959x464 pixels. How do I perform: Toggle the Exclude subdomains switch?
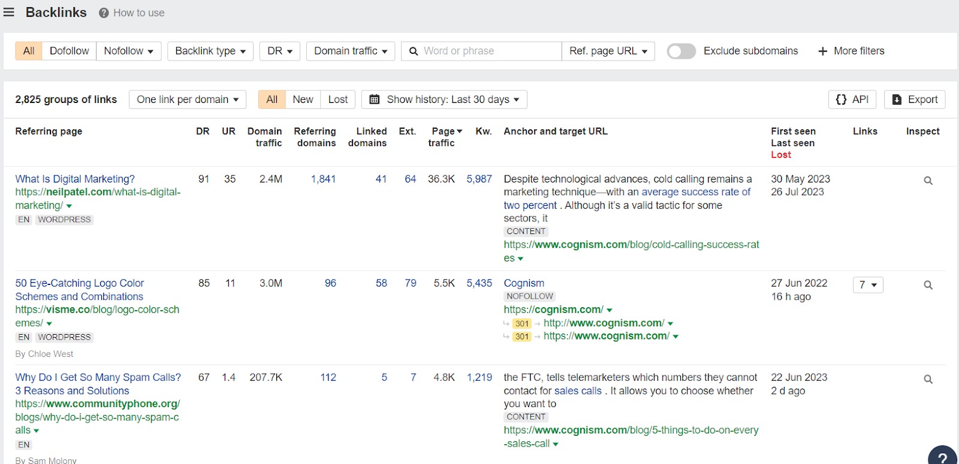[x=681, y=51]
